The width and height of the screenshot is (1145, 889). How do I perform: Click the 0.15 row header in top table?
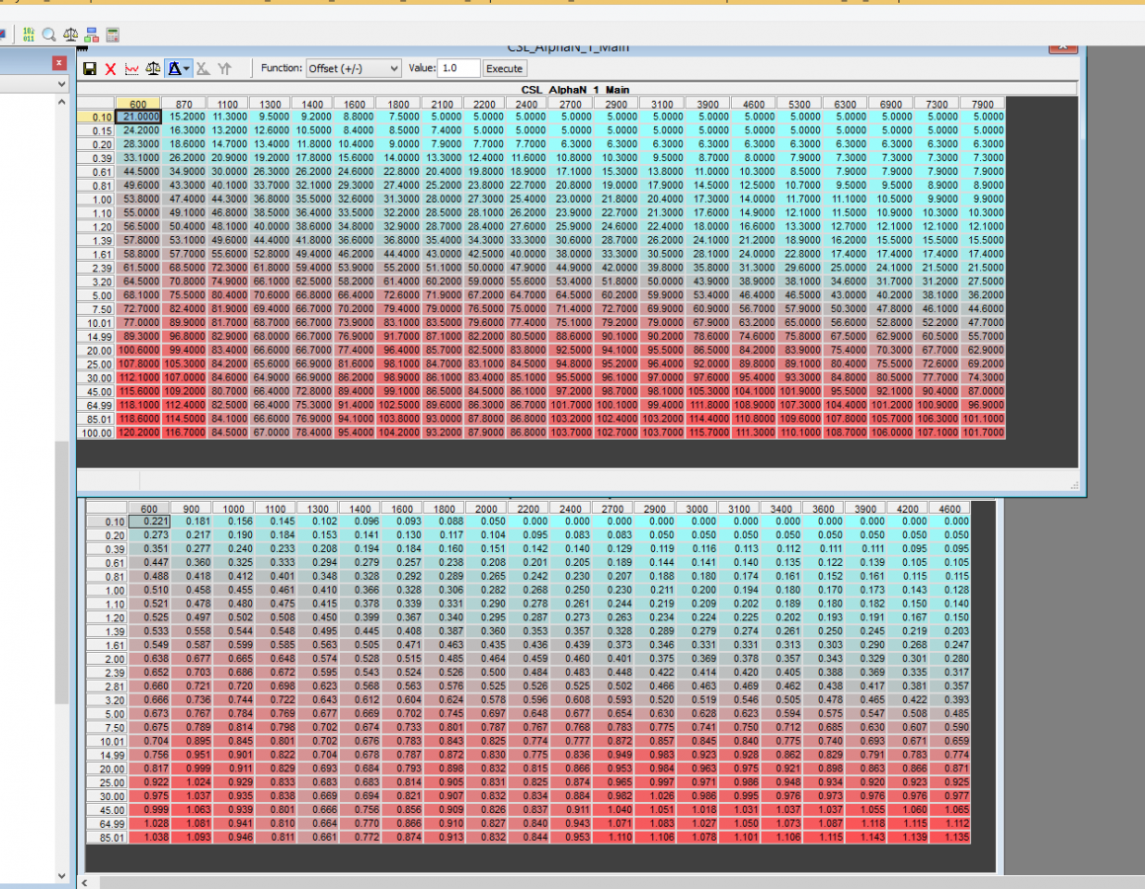[97, 130]
